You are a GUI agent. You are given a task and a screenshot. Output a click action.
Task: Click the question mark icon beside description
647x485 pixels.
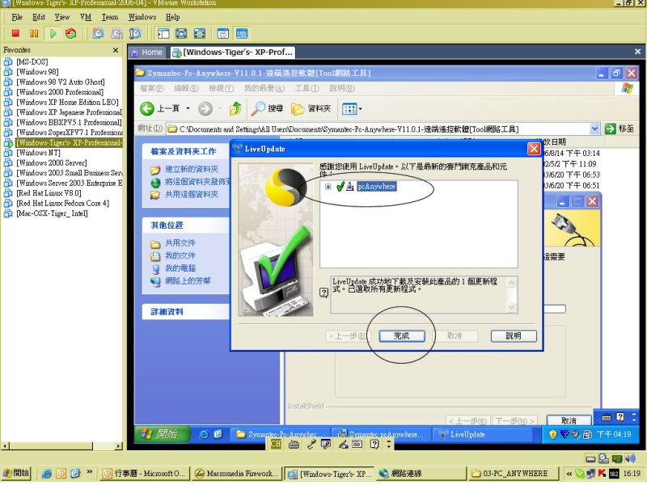(324, 293)
